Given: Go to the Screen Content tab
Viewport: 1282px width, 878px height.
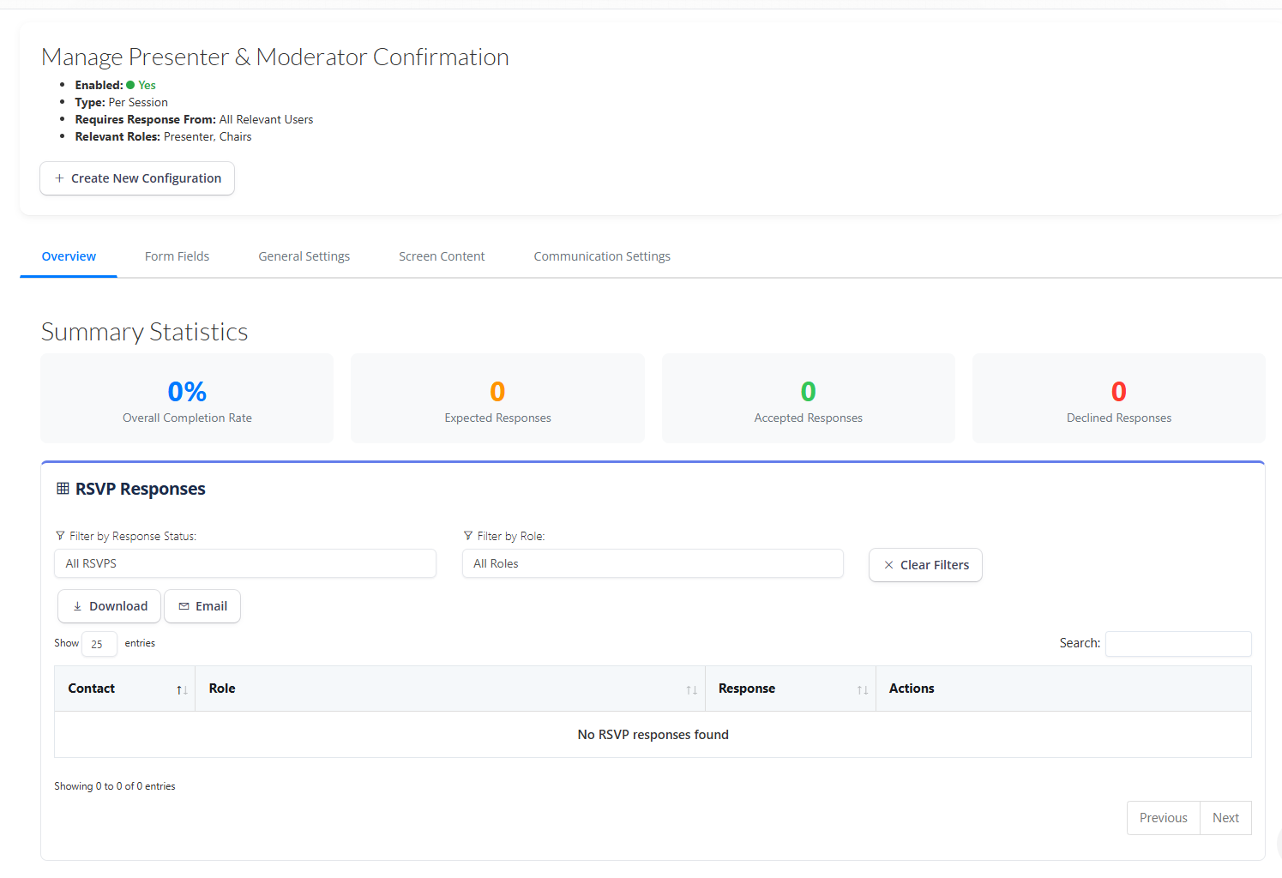Looking at the screenshot, I should click(442, 256).
